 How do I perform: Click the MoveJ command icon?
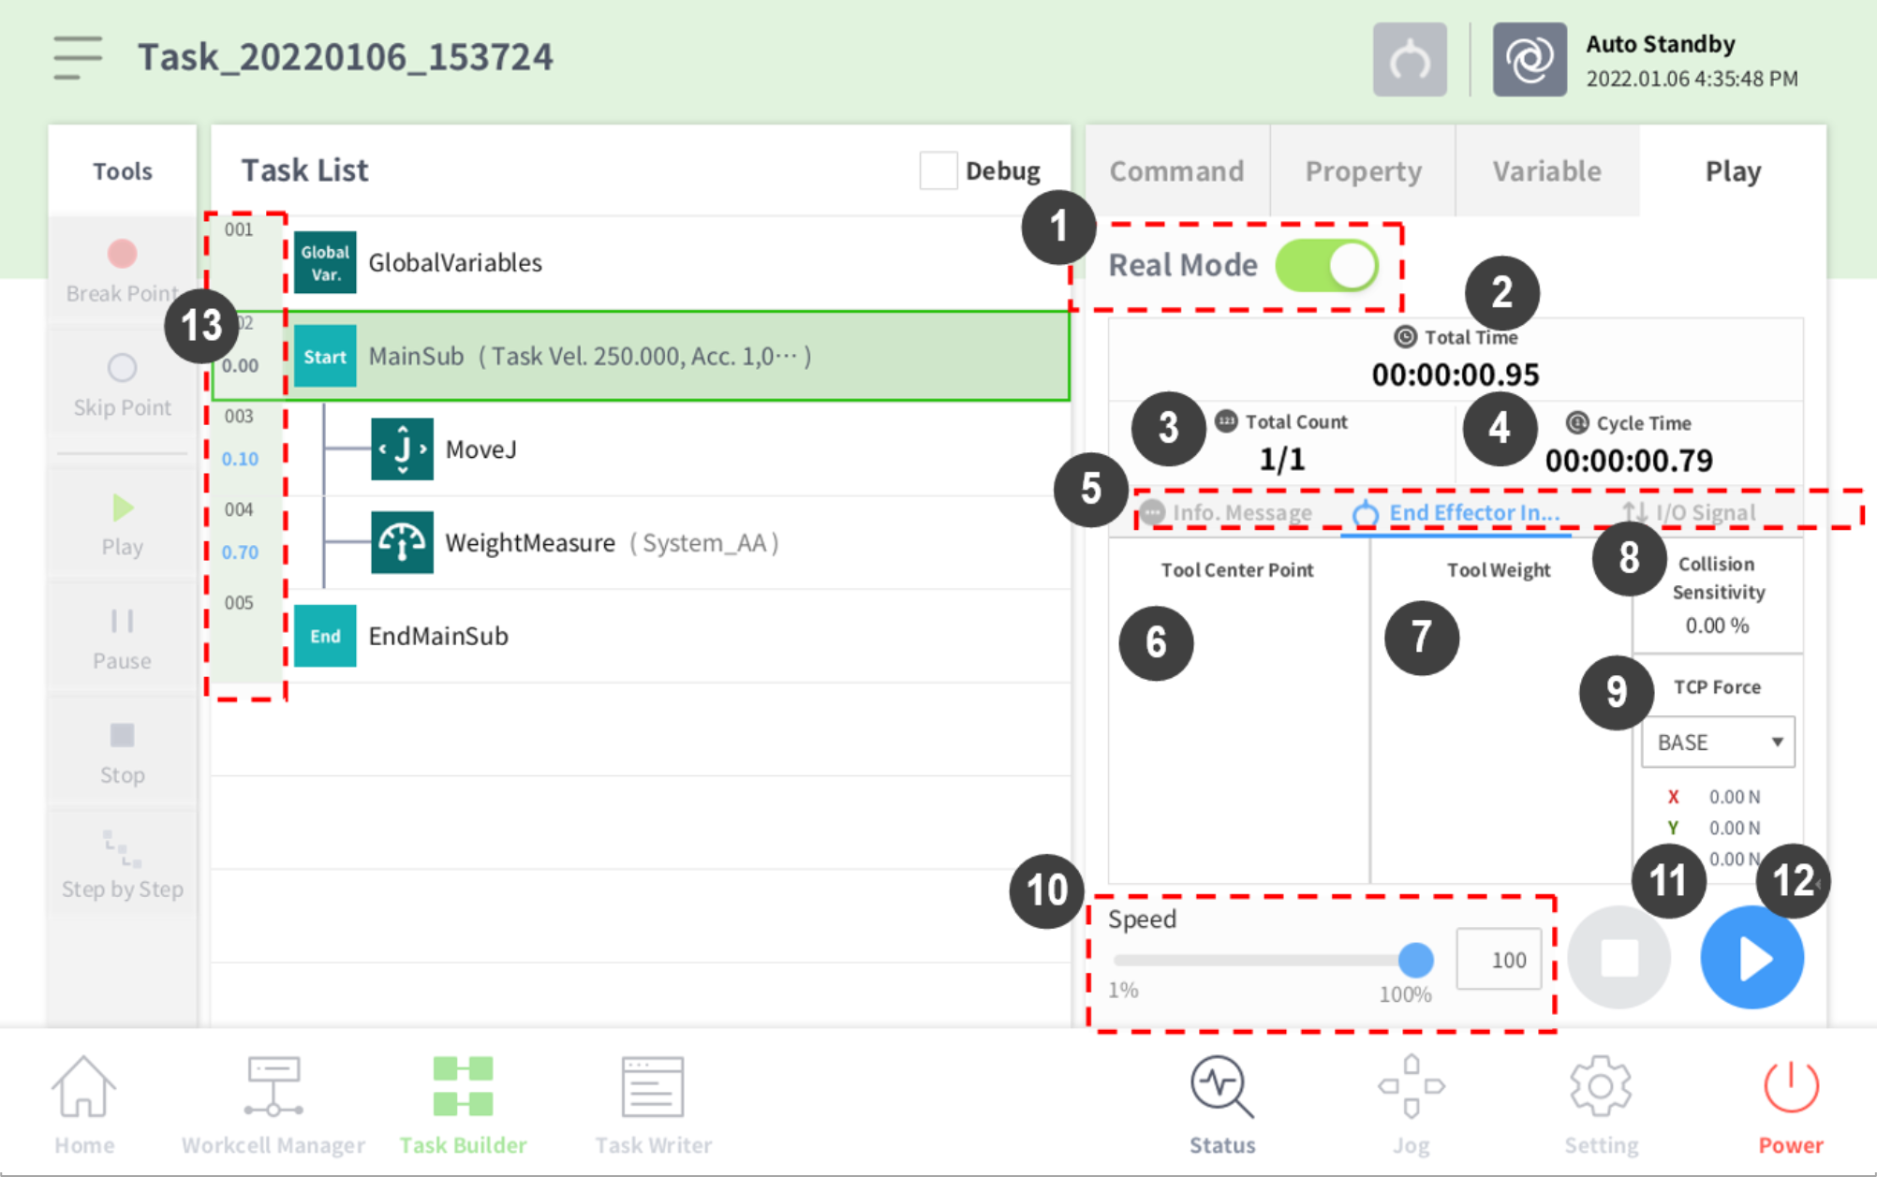pyautogui.click(x=402, y=449)
